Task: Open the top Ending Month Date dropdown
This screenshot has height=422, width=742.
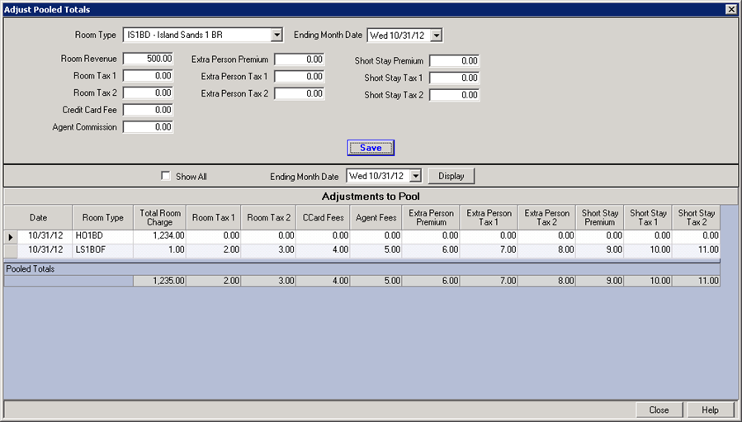Action: tap(437, 35)
